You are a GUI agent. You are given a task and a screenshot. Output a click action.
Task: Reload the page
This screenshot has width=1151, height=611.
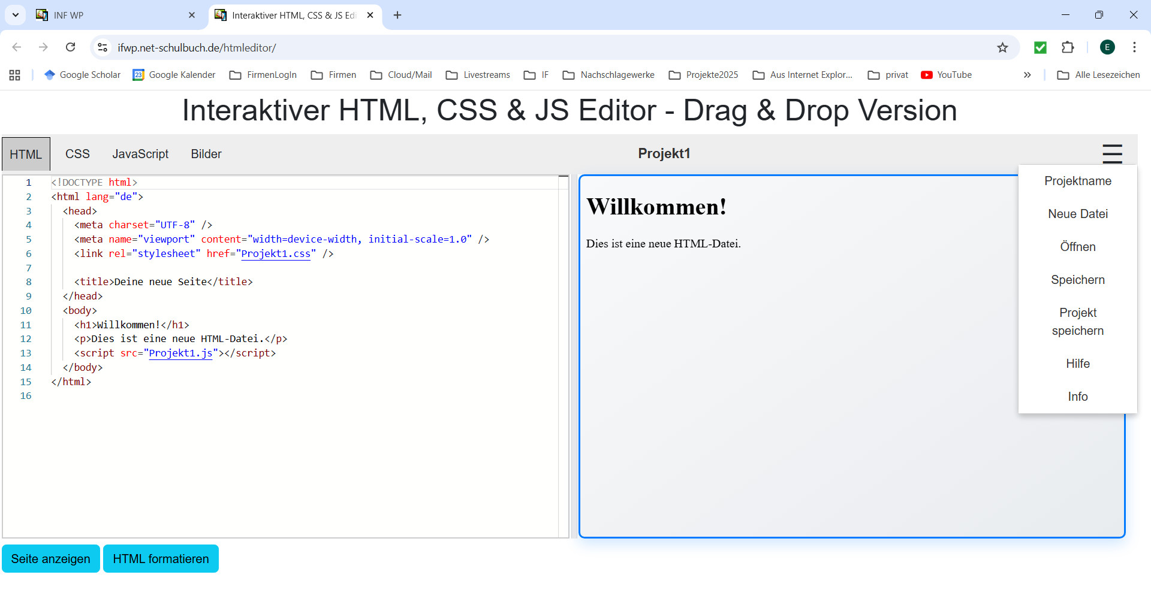point(71,48)
